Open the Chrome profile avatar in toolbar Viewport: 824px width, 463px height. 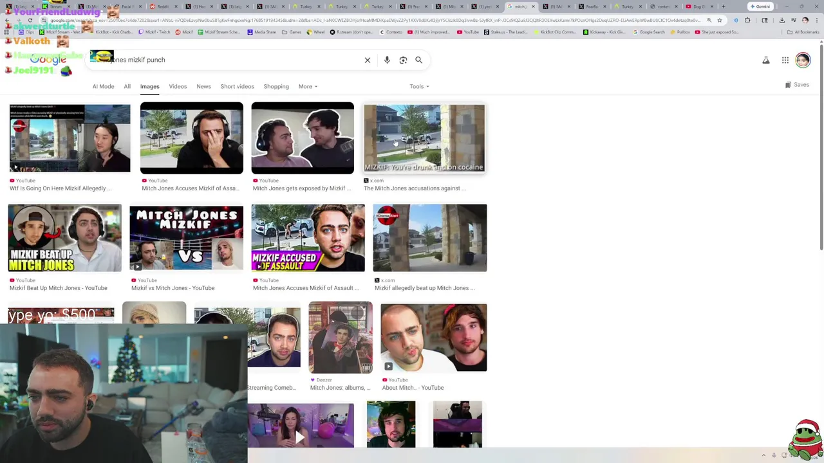805,20
